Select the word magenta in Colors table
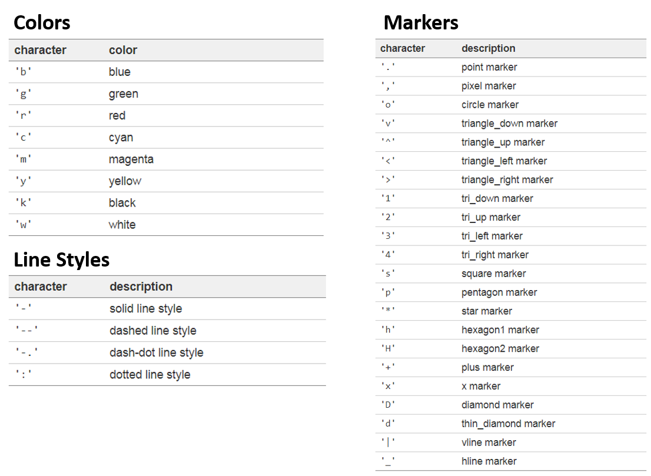This screenshot has height=476, width=651. coord(131,160)
